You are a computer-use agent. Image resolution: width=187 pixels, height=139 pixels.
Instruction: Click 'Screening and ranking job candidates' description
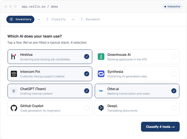[45, 59]
